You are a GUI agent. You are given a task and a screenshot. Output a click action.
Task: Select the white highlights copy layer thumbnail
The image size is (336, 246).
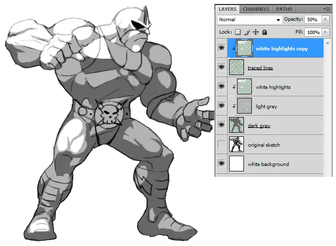(x=244, y=48)
